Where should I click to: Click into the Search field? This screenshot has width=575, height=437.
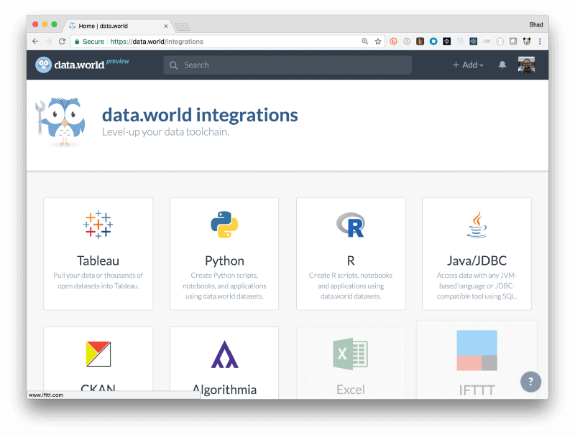287,65
